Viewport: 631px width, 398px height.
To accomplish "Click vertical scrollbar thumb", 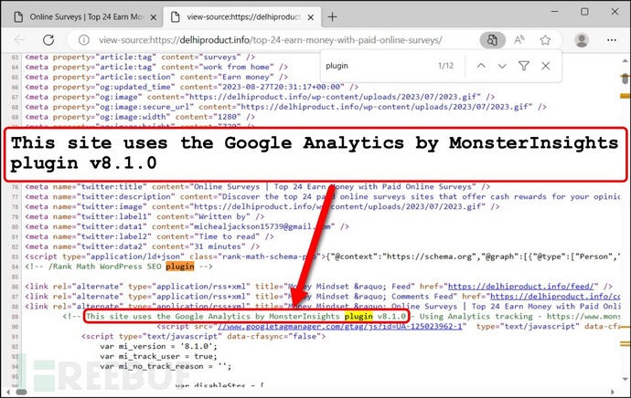I will pos(625,79).
